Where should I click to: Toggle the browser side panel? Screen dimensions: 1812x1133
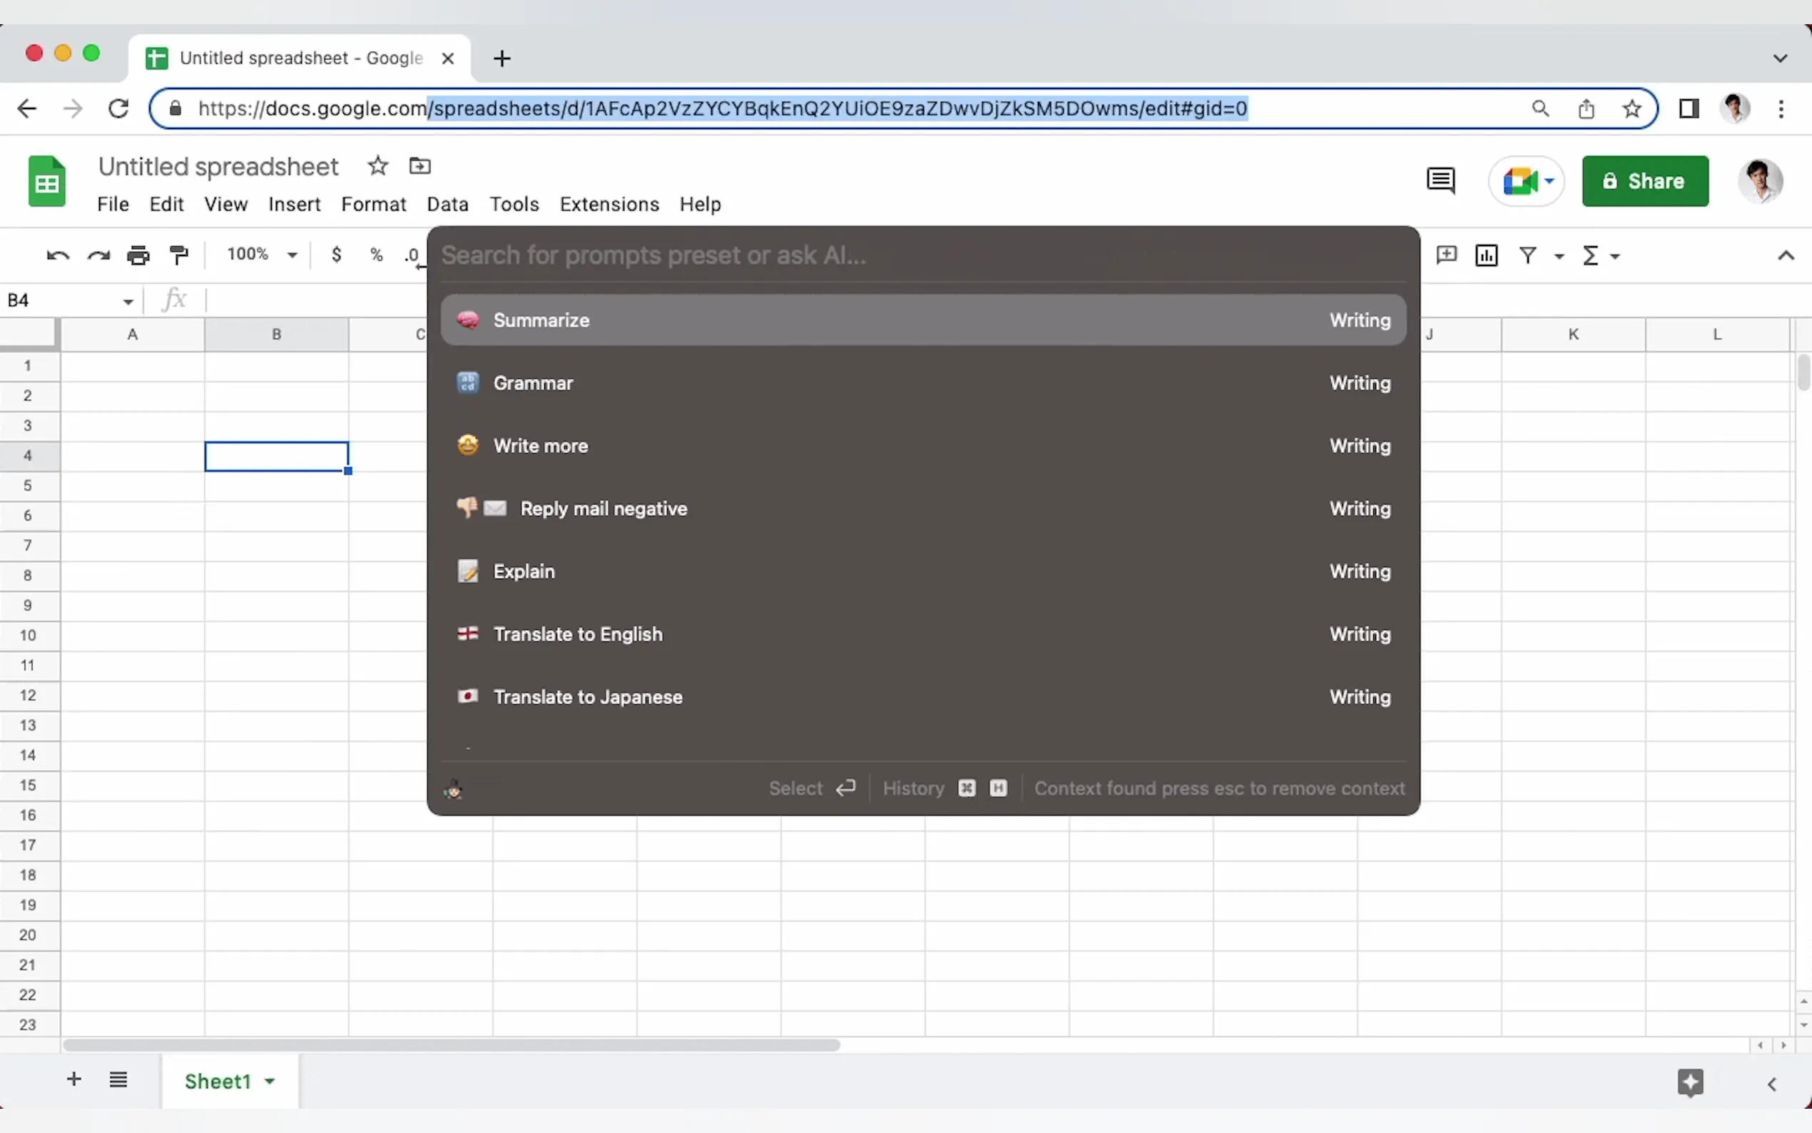point(1689,108)
